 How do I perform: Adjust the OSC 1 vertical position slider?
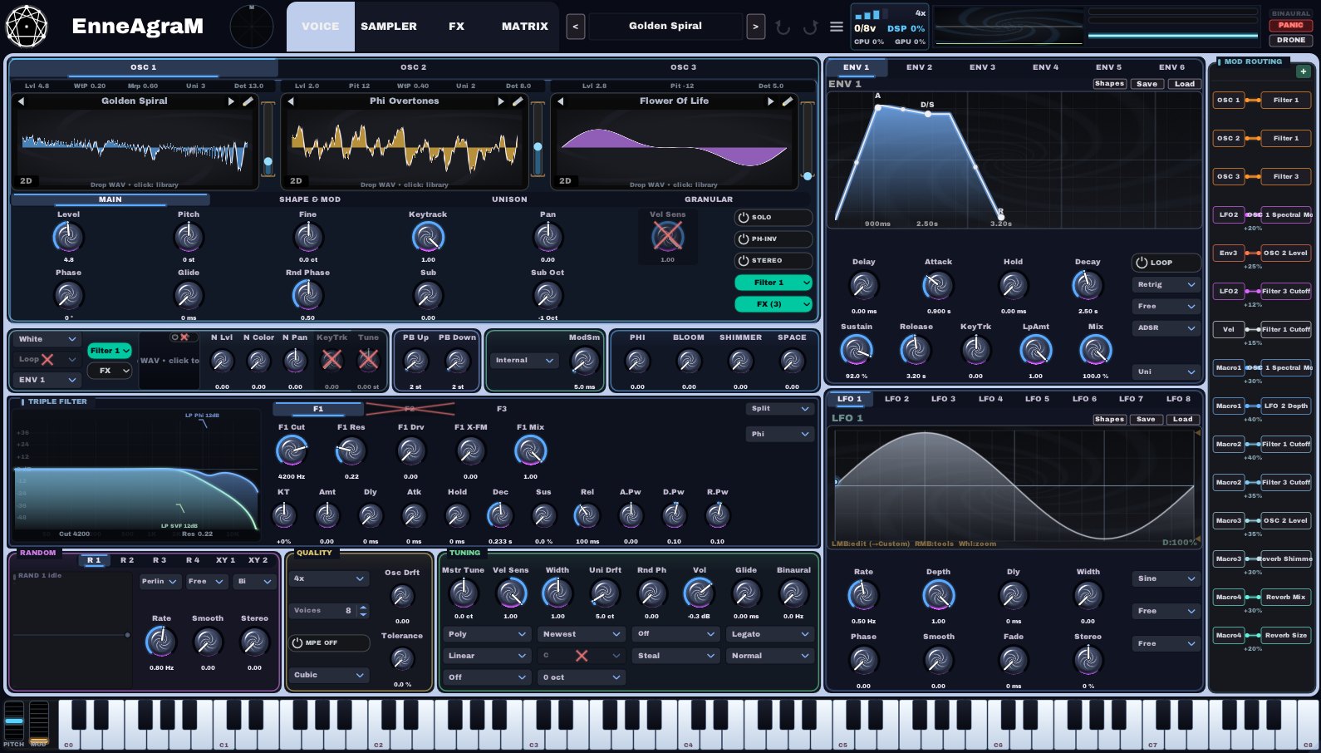(268, 139)
